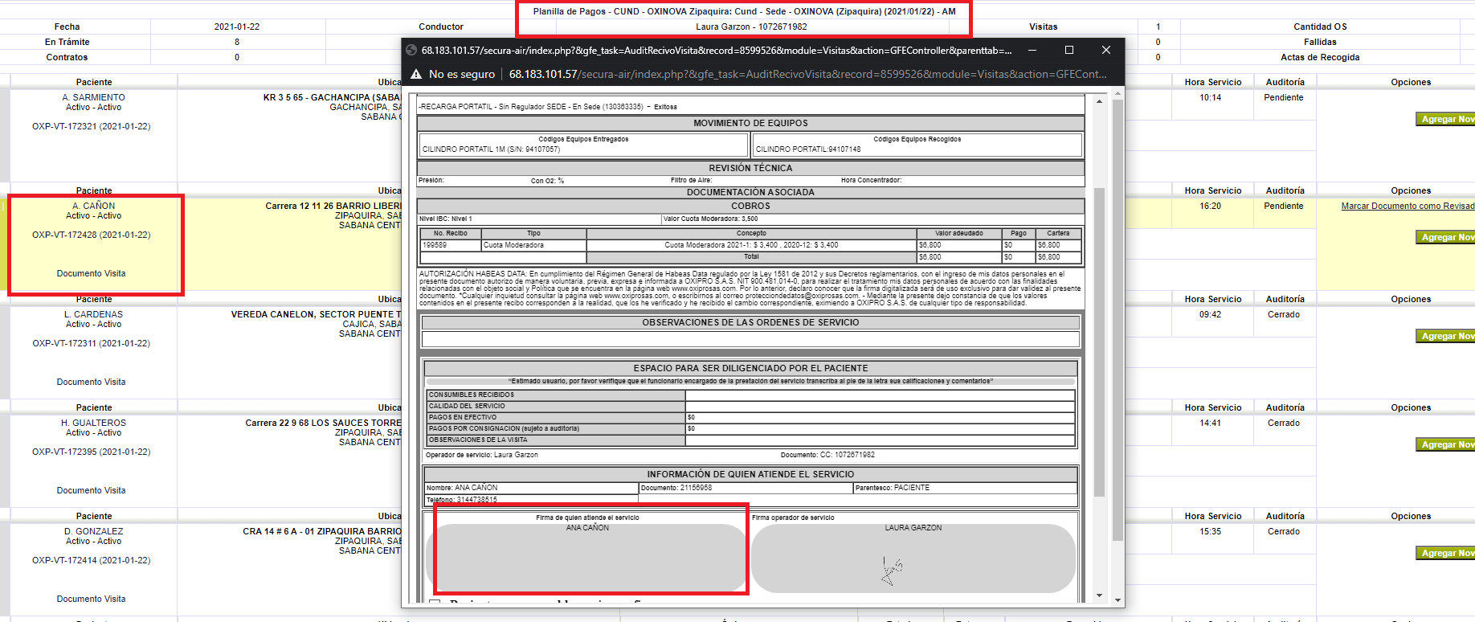Click Marcar Documento como Revisado link

[1408, 207]
